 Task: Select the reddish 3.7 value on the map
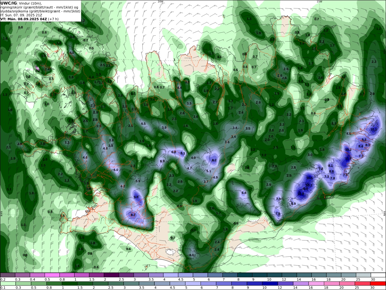tap(206, 182)
